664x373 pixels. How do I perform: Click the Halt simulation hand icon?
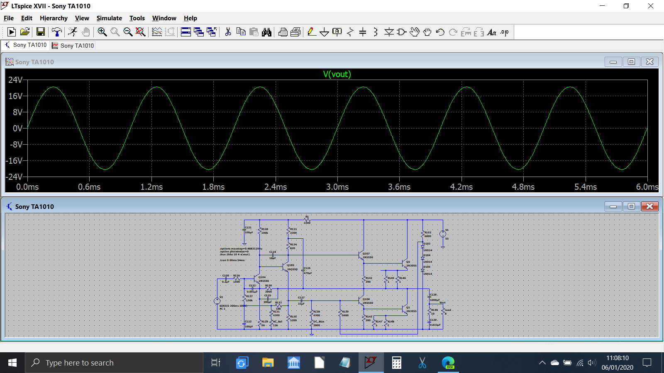click(86, 32)
